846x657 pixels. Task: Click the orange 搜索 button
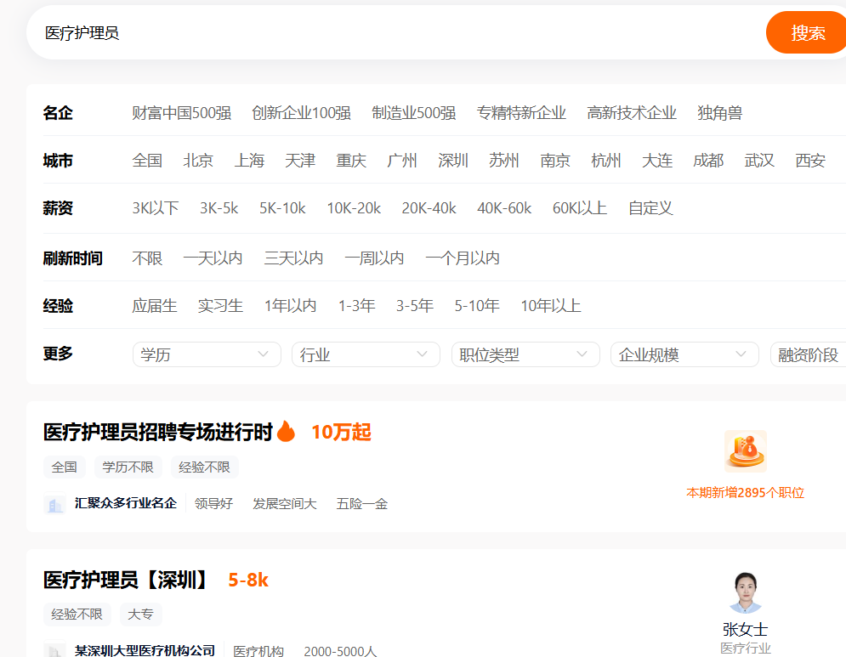tap(807, 33)
